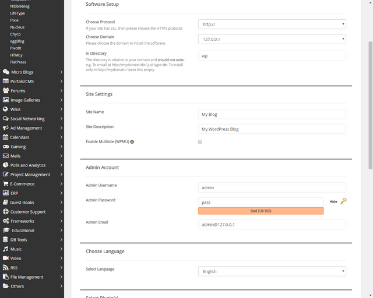Open Pixie script link
This screenshot has width=373, height=298.
pyautogui.click(x=14, y=20)
